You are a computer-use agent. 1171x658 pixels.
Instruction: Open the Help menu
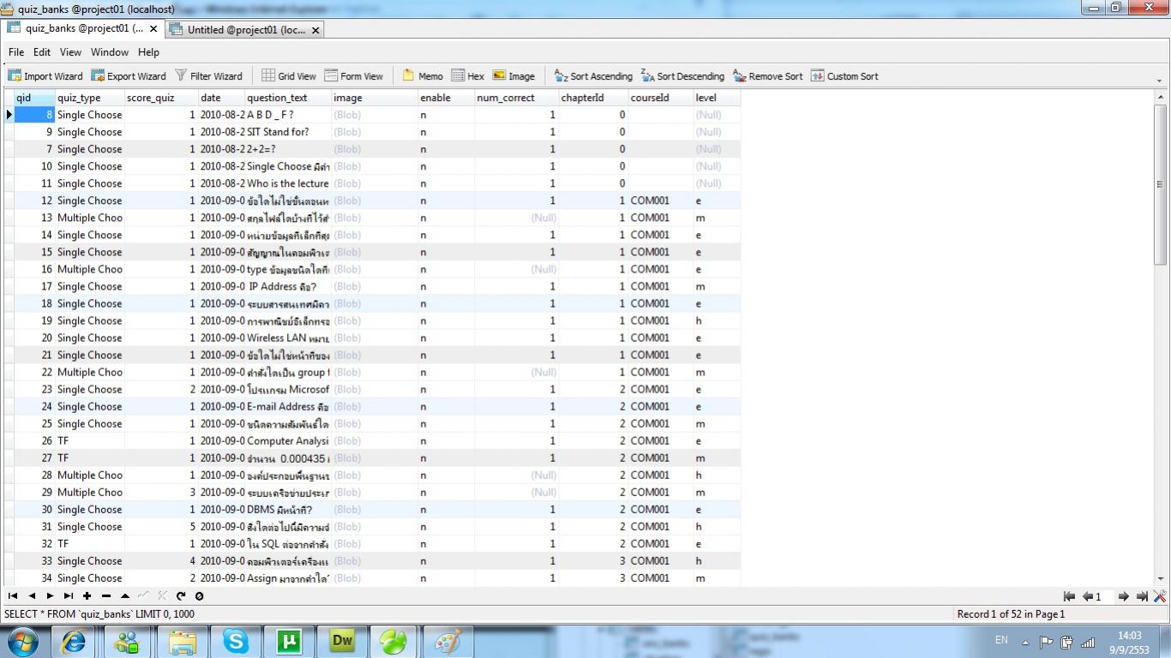(x=148, y=52)
